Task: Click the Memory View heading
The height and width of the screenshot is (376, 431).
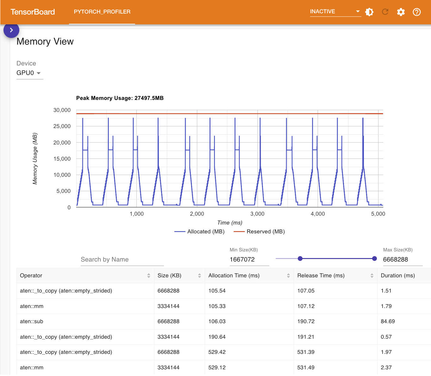Action: point(45,42)
